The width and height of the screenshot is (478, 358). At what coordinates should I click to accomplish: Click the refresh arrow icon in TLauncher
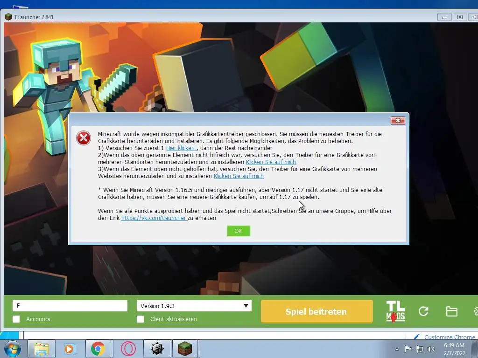click(423, 311)
